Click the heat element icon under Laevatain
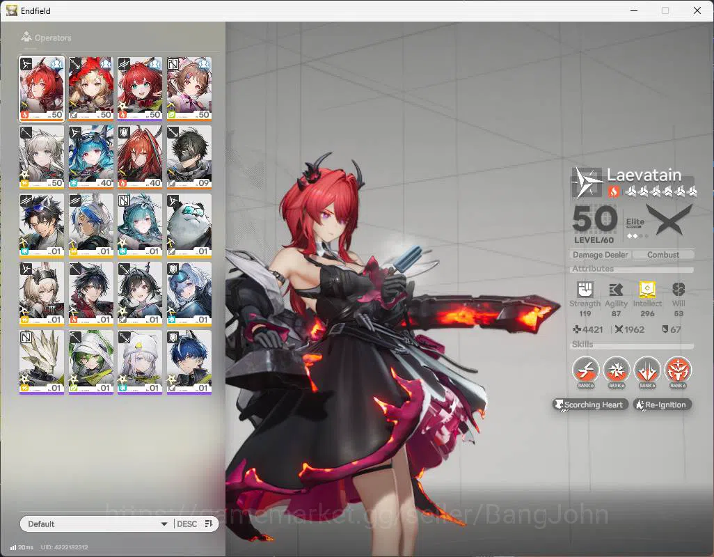 [x=613, y=191]
